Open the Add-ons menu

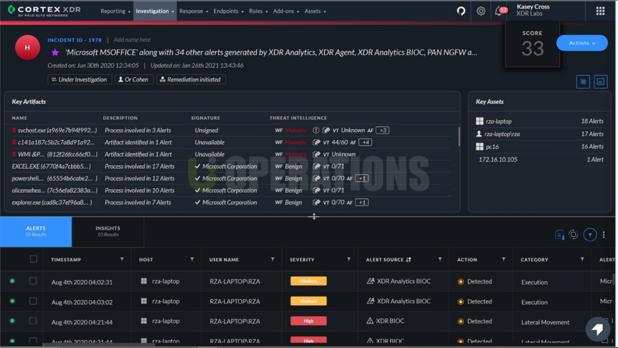285,11
